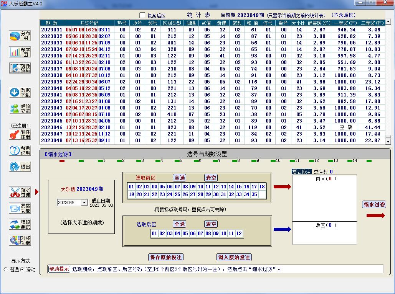
Task: Launch the 模拟测试 simulation test icon
Action: 20,224
